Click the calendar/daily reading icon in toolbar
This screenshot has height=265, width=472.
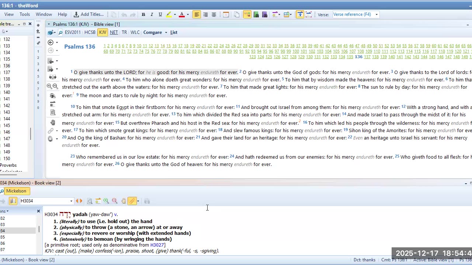tap(226, 14)
